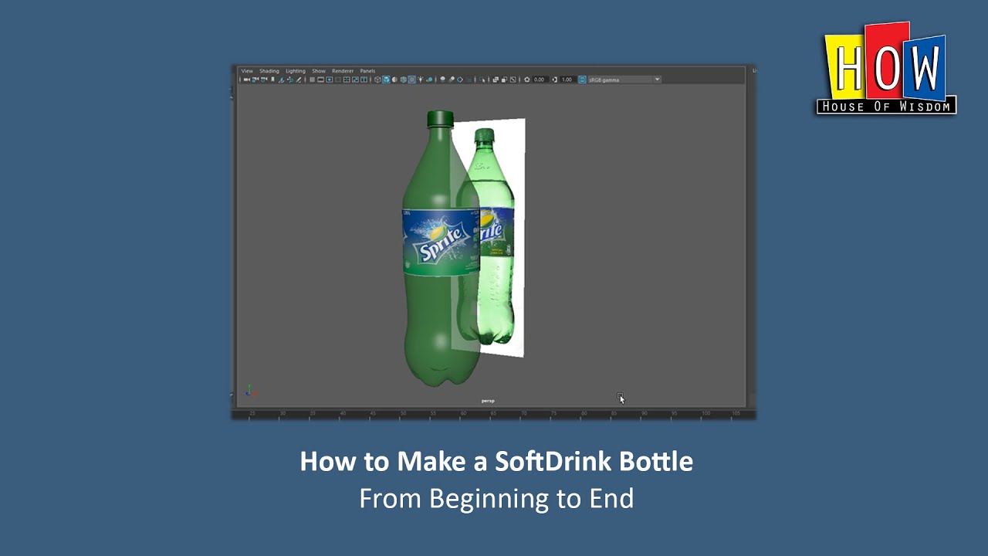
Task: Toggle the Gate Mask display
Action: tap(338, 80)
